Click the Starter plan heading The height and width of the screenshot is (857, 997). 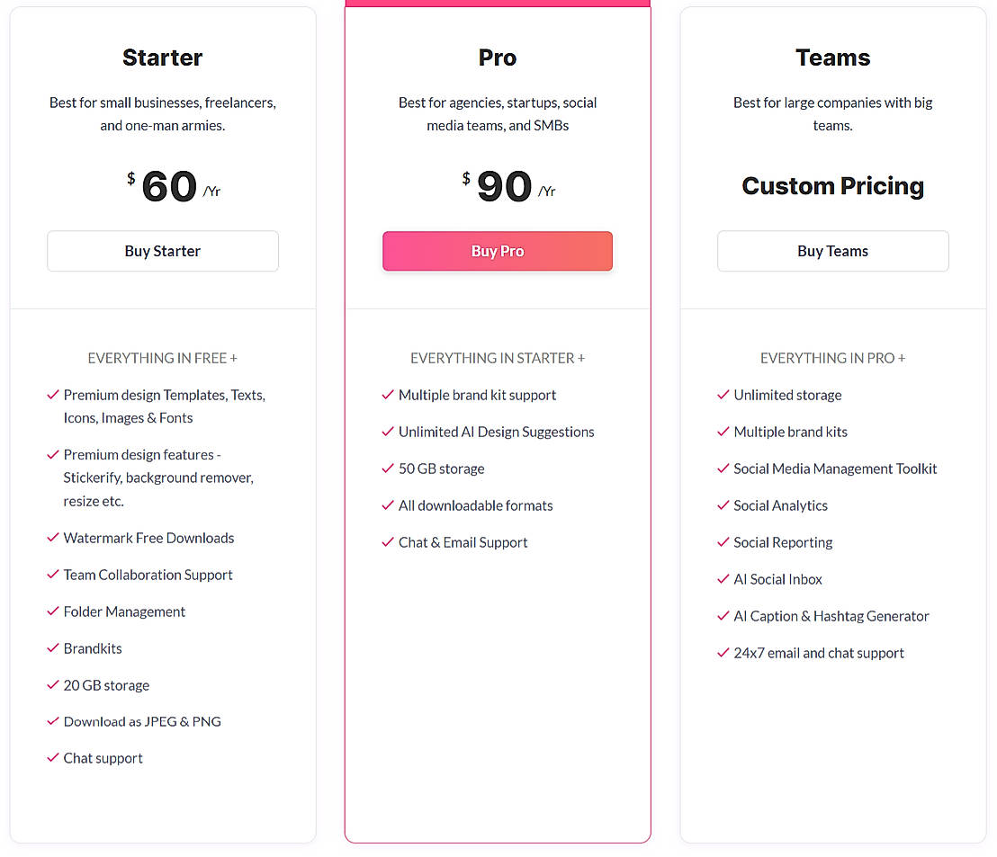(163, 58)
